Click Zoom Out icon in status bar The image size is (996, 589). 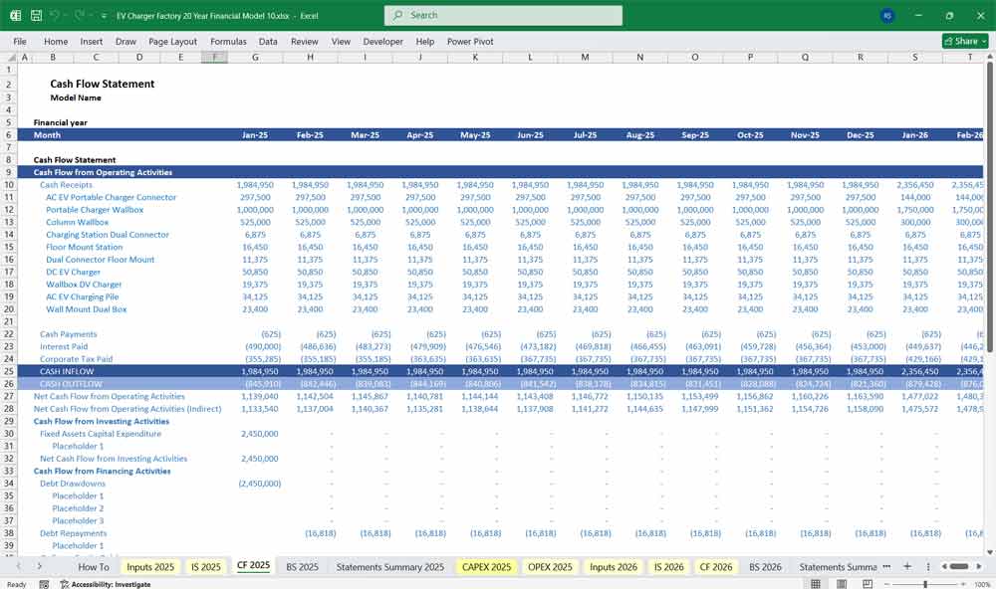click(x=886, y=583)
